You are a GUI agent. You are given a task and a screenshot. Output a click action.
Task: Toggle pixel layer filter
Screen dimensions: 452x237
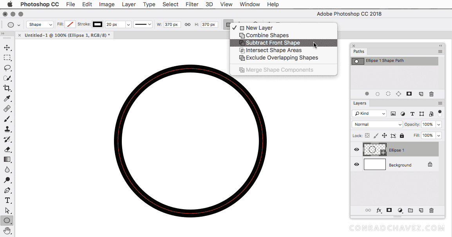[x=393, y=114]
